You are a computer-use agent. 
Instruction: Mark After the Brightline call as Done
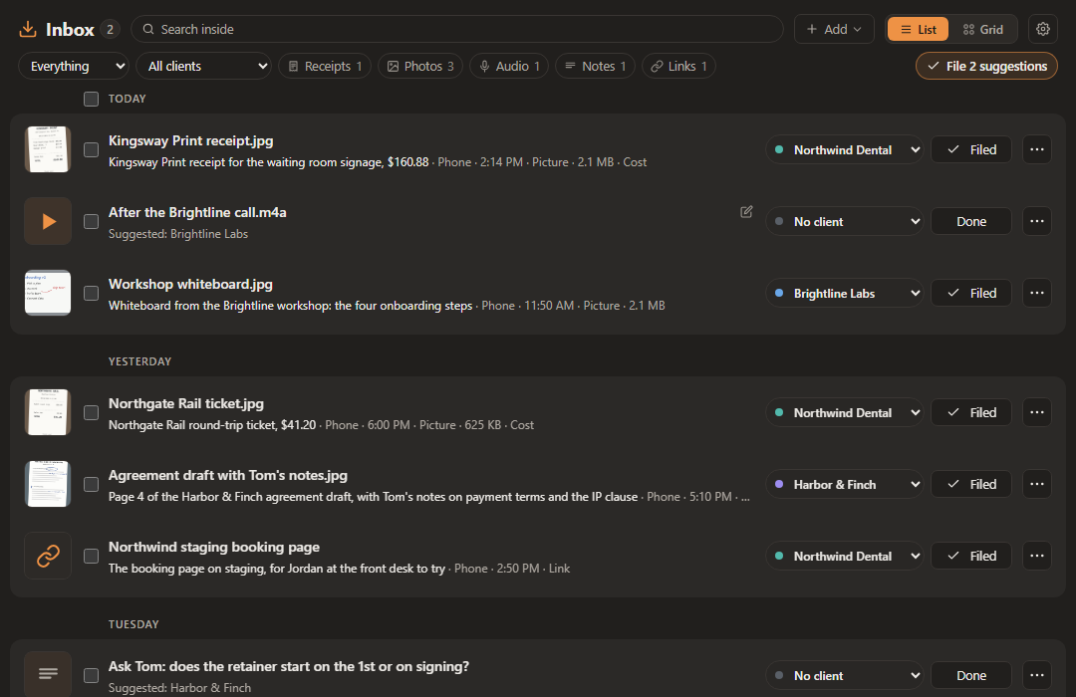click(971, 222)
